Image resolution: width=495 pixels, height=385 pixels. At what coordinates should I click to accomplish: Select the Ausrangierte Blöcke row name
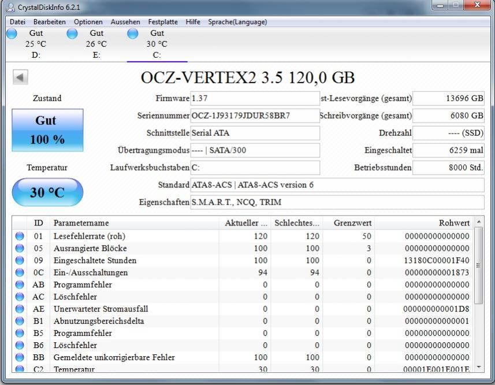coord(90,248)
